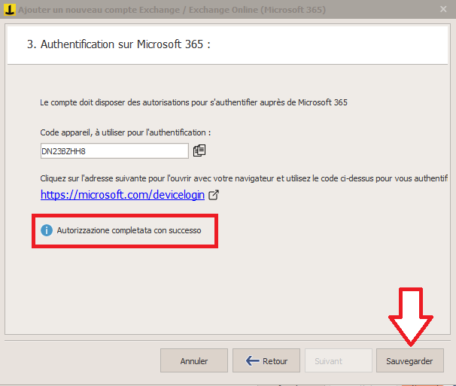Image resolution: width=456 pixels, height=386 pixels.
Task: Copy the device code with the clipboard icon
Action: tap(199, 150)
